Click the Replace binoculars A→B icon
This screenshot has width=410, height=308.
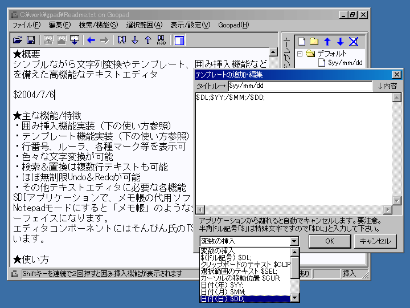click(161, 40)
